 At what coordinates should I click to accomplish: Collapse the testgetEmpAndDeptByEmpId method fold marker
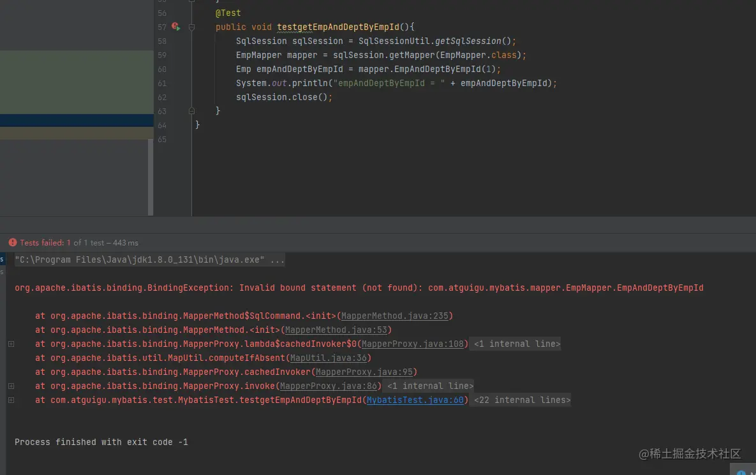click(x=191, y=27)
